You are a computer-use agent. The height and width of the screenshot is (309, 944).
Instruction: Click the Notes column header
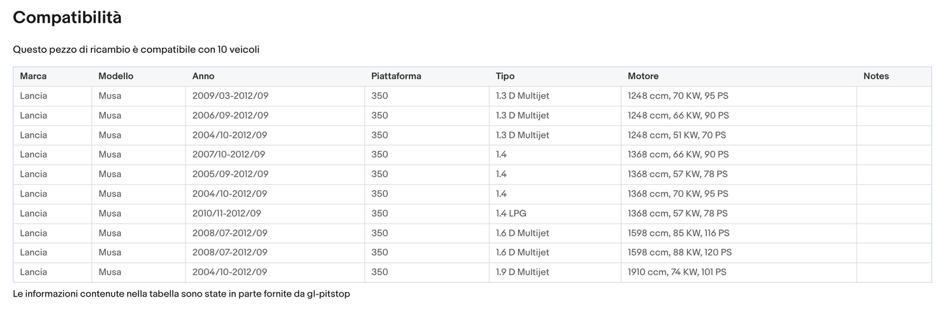click(x=876, y=76)
